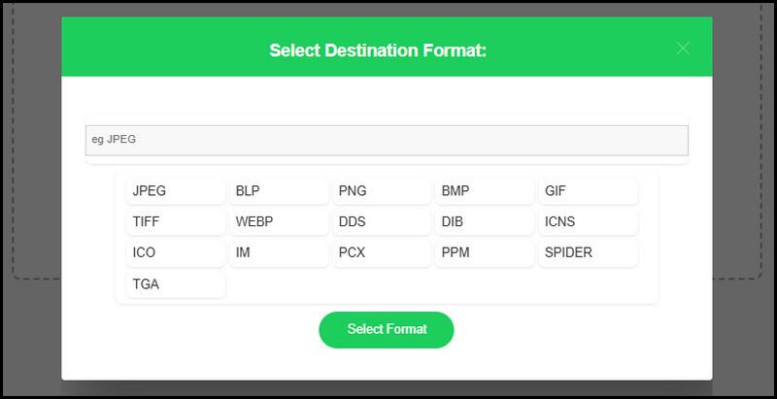This screenshot has height=399, width=777.
Task: Choose GIF as destination format
Action: [x=588, y=191]
